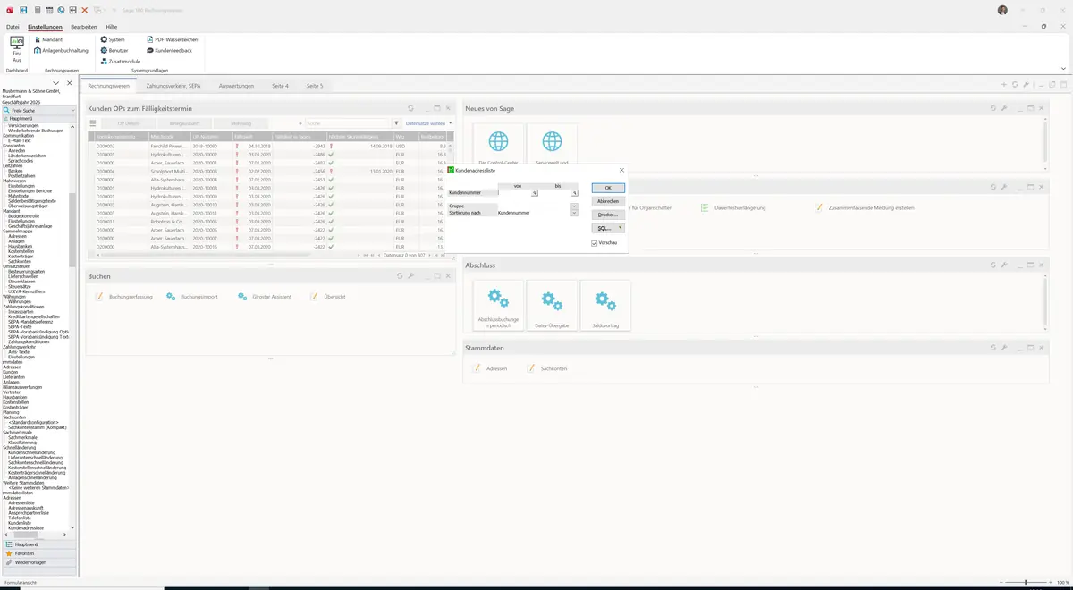Open the Bearbeiten menu
The image size is (1073, 590).
pyautogui.click(x=84, y=28)
